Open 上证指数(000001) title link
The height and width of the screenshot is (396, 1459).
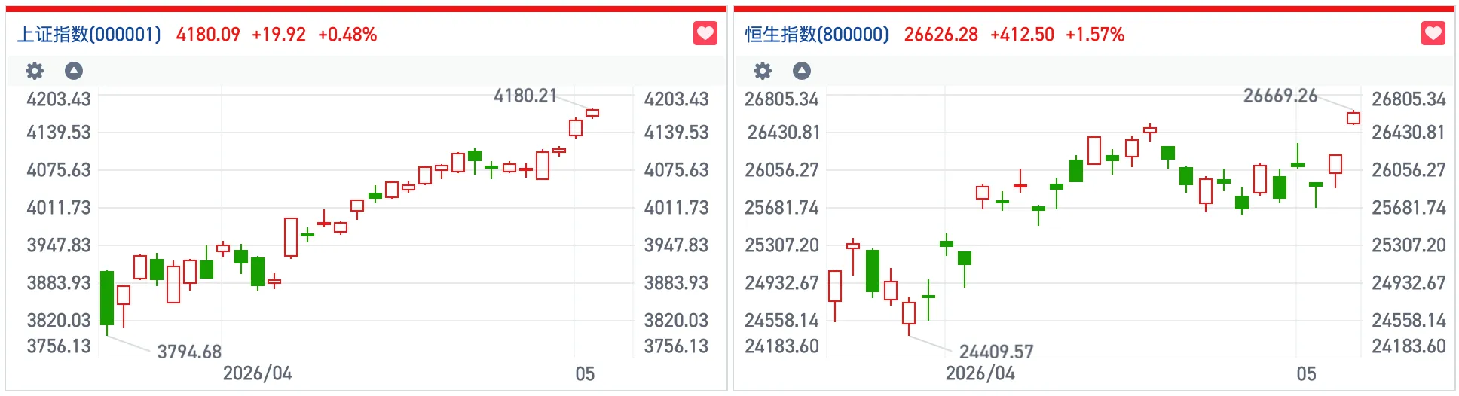point(90,35)
